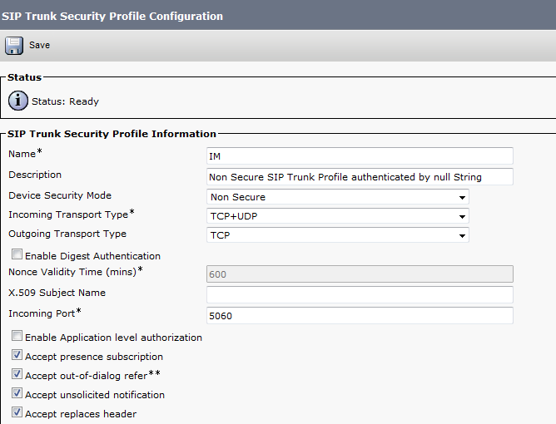Click the Status: Ready text

coord(65,101)
